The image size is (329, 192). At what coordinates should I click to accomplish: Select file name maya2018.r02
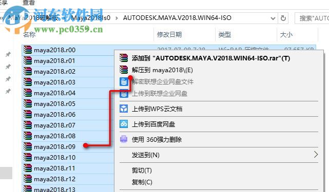tap(54, 71)
